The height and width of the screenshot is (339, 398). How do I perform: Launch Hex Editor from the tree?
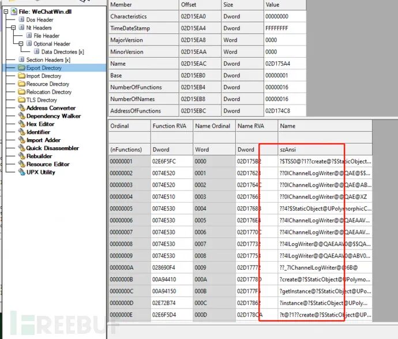(40, 124)
